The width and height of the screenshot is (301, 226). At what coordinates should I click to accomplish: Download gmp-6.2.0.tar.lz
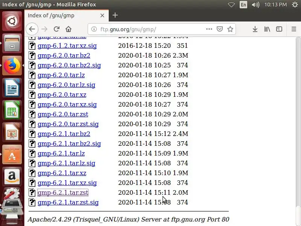(61, 75)
